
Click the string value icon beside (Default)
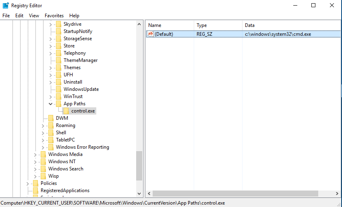150,34
